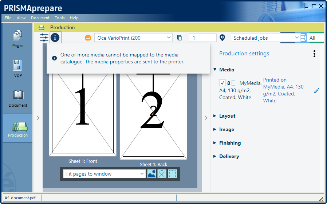The width and height of the screenshot is (327, 204).
Task: Click the Printed on MyMedia link
Action: coord(283,90)
